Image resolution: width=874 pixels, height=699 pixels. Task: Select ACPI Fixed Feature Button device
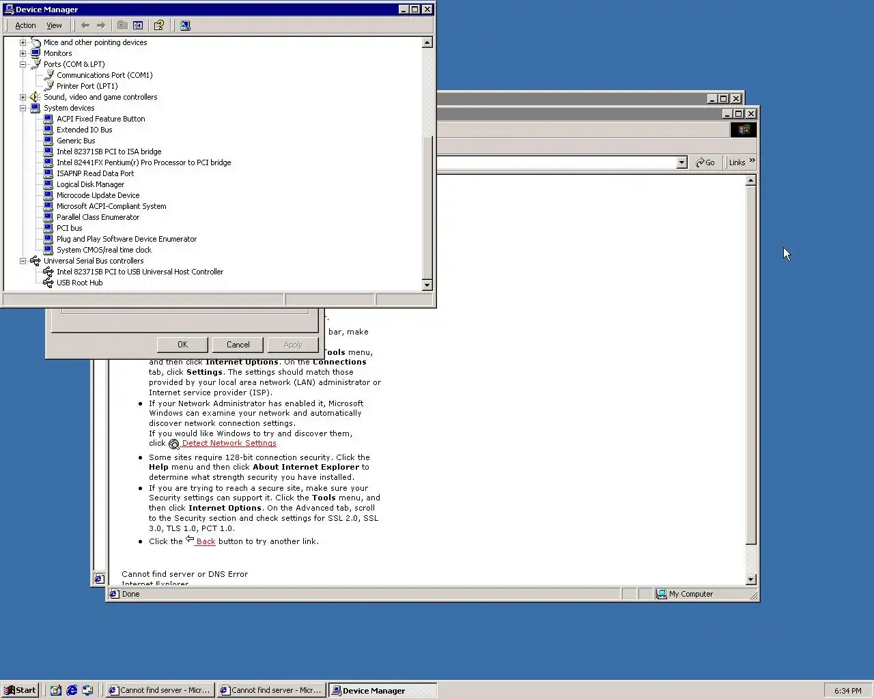point(101,119)
